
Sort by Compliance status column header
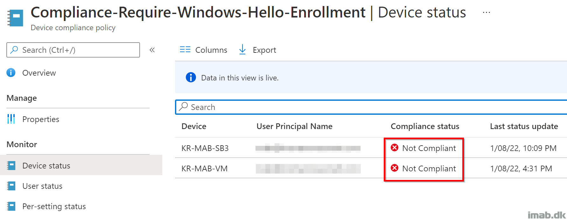point(425,126)
